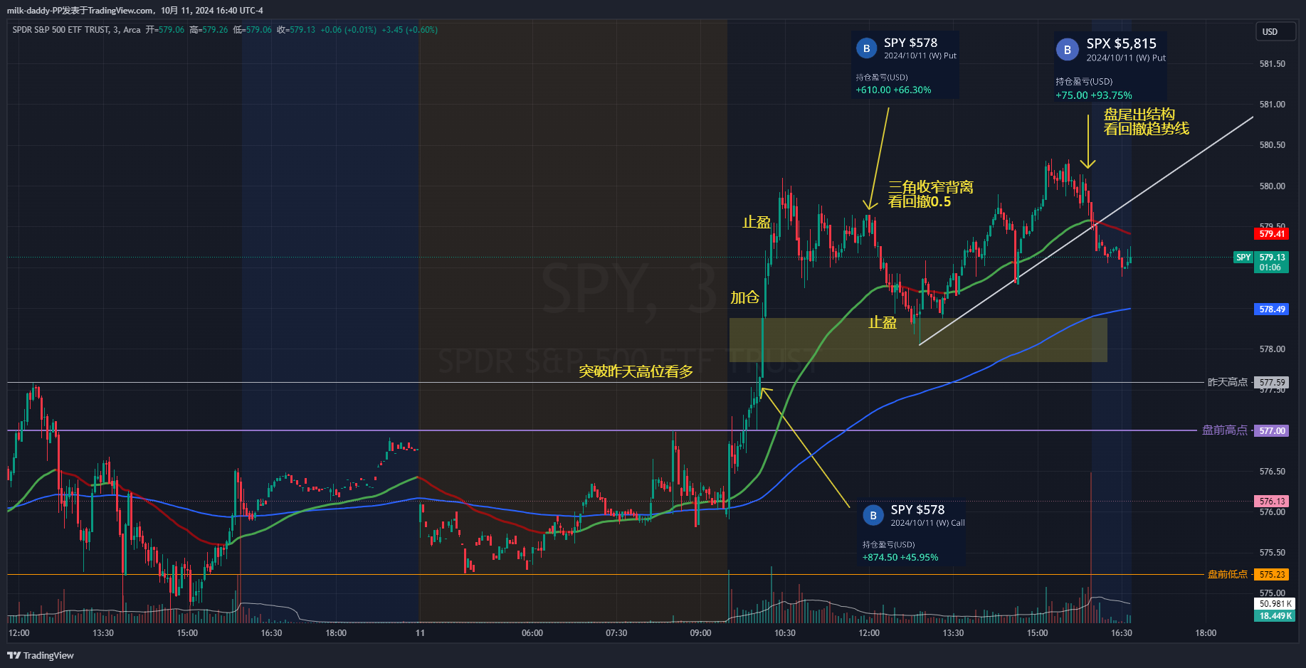Click the TradingView logo at bottom left

coord(41,655)
